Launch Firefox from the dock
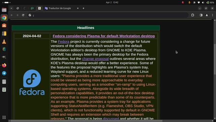The image size is (216, 122). (4, 65)
